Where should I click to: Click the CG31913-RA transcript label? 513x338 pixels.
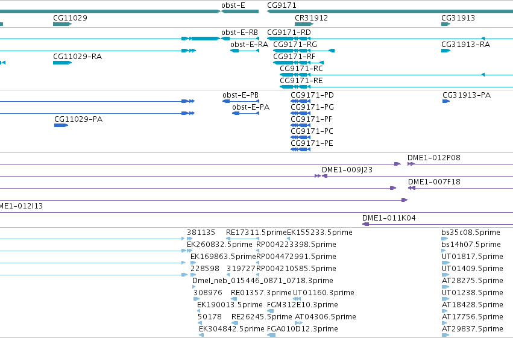coord(465,45)
